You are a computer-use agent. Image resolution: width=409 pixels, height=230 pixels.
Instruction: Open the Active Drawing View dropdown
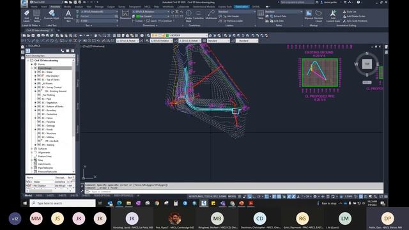tap(50, 56)
